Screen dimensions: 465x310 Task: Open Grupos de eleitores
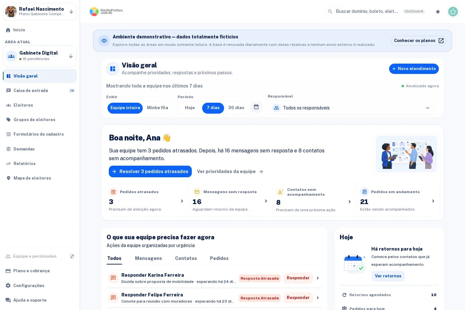pos(40,120)
